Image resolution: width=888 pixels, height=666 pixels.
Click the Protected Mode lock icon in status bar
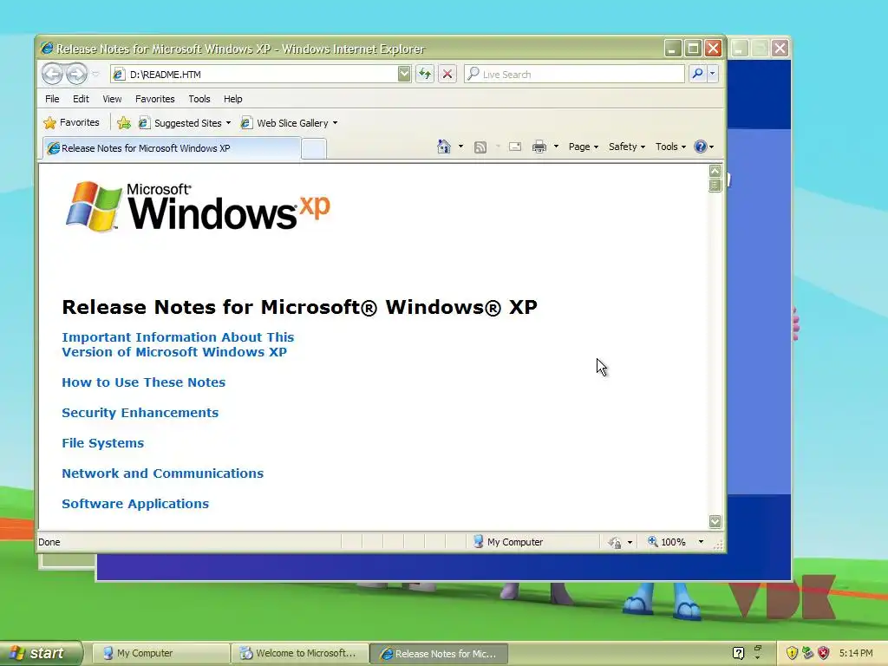(x=615, y=543)
